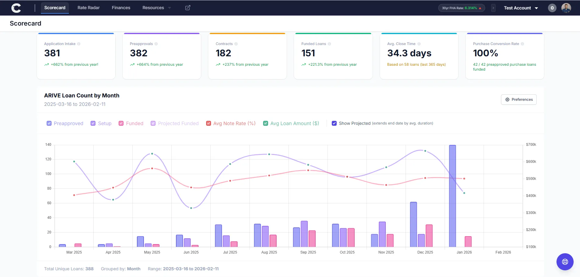Click the chevron beside the FHA rate ticker
The height and width of the screenshot is (277, 580).
click(x=493, y=8)
